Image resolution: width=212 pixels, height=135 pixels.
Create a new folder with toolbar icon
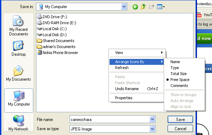tap(151, 7)
